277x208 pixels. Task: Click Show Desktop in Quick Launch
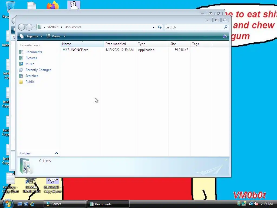point(19,204)
